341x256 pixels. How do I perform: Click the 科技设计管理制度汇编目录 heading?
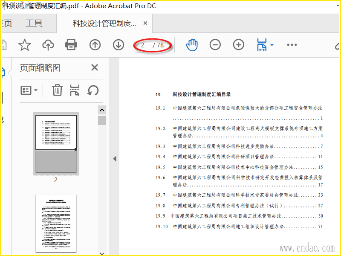[x=202, y=94]
